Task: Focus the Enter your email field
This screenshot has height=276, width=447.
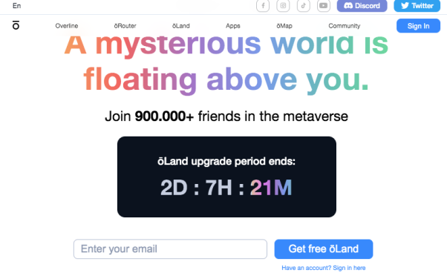Action: click(170, 249)
